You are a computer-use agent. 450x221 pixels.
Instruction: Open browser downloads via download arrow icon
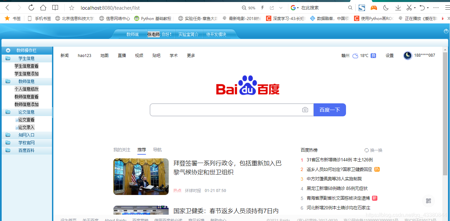click(x=398, y=7)
